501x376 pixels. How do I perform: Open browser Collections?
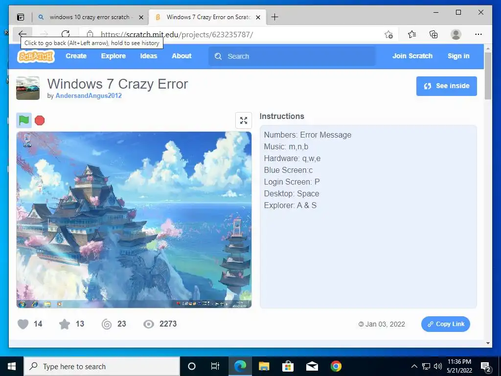(x=433, y=34)
